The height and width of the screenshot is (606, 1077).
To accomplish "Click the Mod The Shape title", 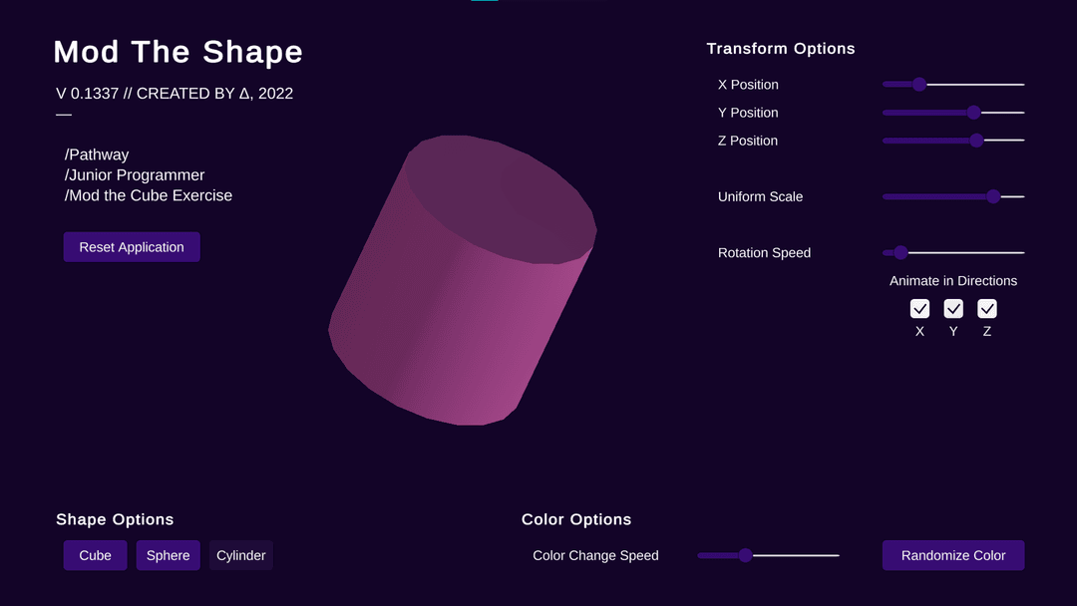I will [178, 52].
